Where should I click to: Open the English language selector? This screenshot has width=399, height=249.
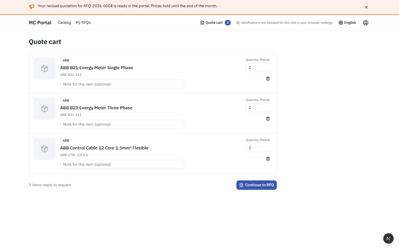[347, 23]
